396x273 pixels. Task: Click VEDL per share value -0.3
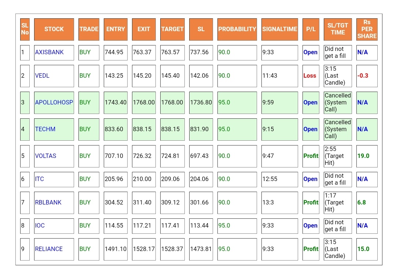click(363, 76)
